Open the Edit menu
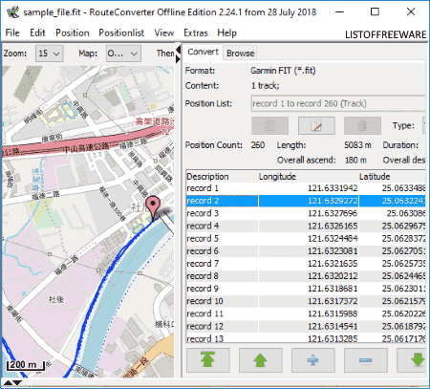The image size is (430, 389). [37, 32]
